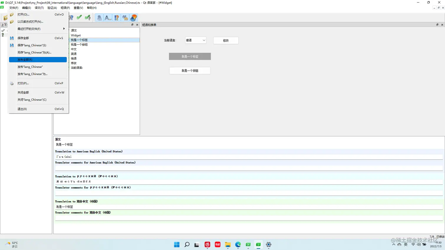Viewport: 445px width, 250px height.
Task: Open Microsoft Edge from the taskbar
Action: (238, 244)
